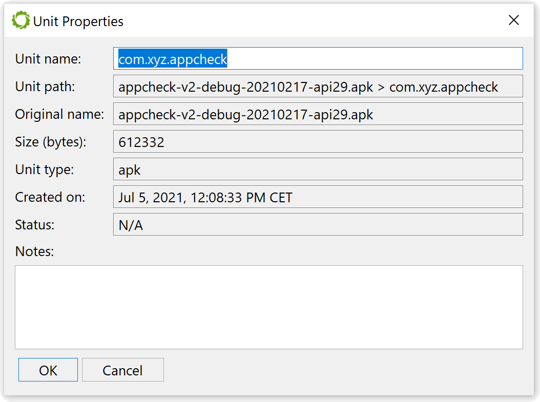Select the Original name field
This screenshot has height=402, width=540.
(318, 114)
